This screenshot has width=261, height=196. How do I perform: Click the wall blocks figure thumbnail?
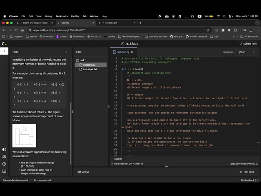coord(24,136)
